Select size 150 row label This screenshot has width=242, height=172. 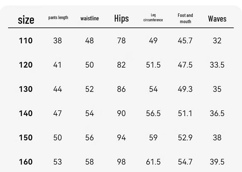(x=26, y=138)
